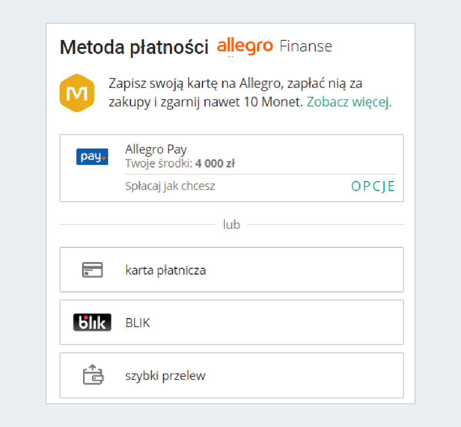This screenshot has width=461, height=427.
Task: Select the Finanse label
Action: 306,46
